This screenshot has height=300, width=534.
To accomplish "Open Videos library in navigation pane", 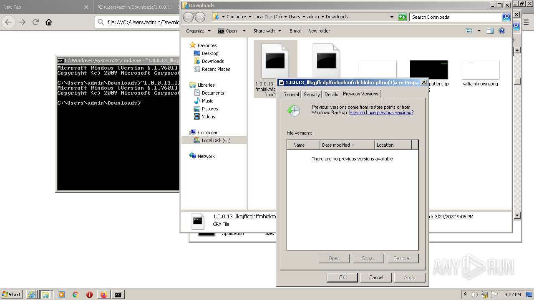I will tap(208, 117).
